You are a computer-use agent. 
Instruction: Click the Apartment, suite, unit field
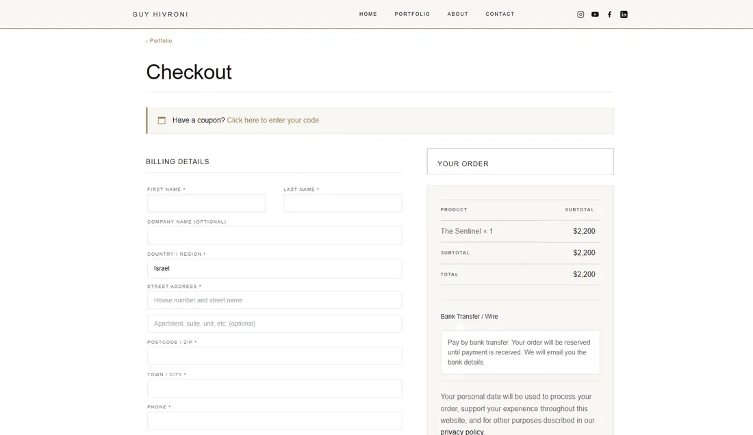pos(275,324)
